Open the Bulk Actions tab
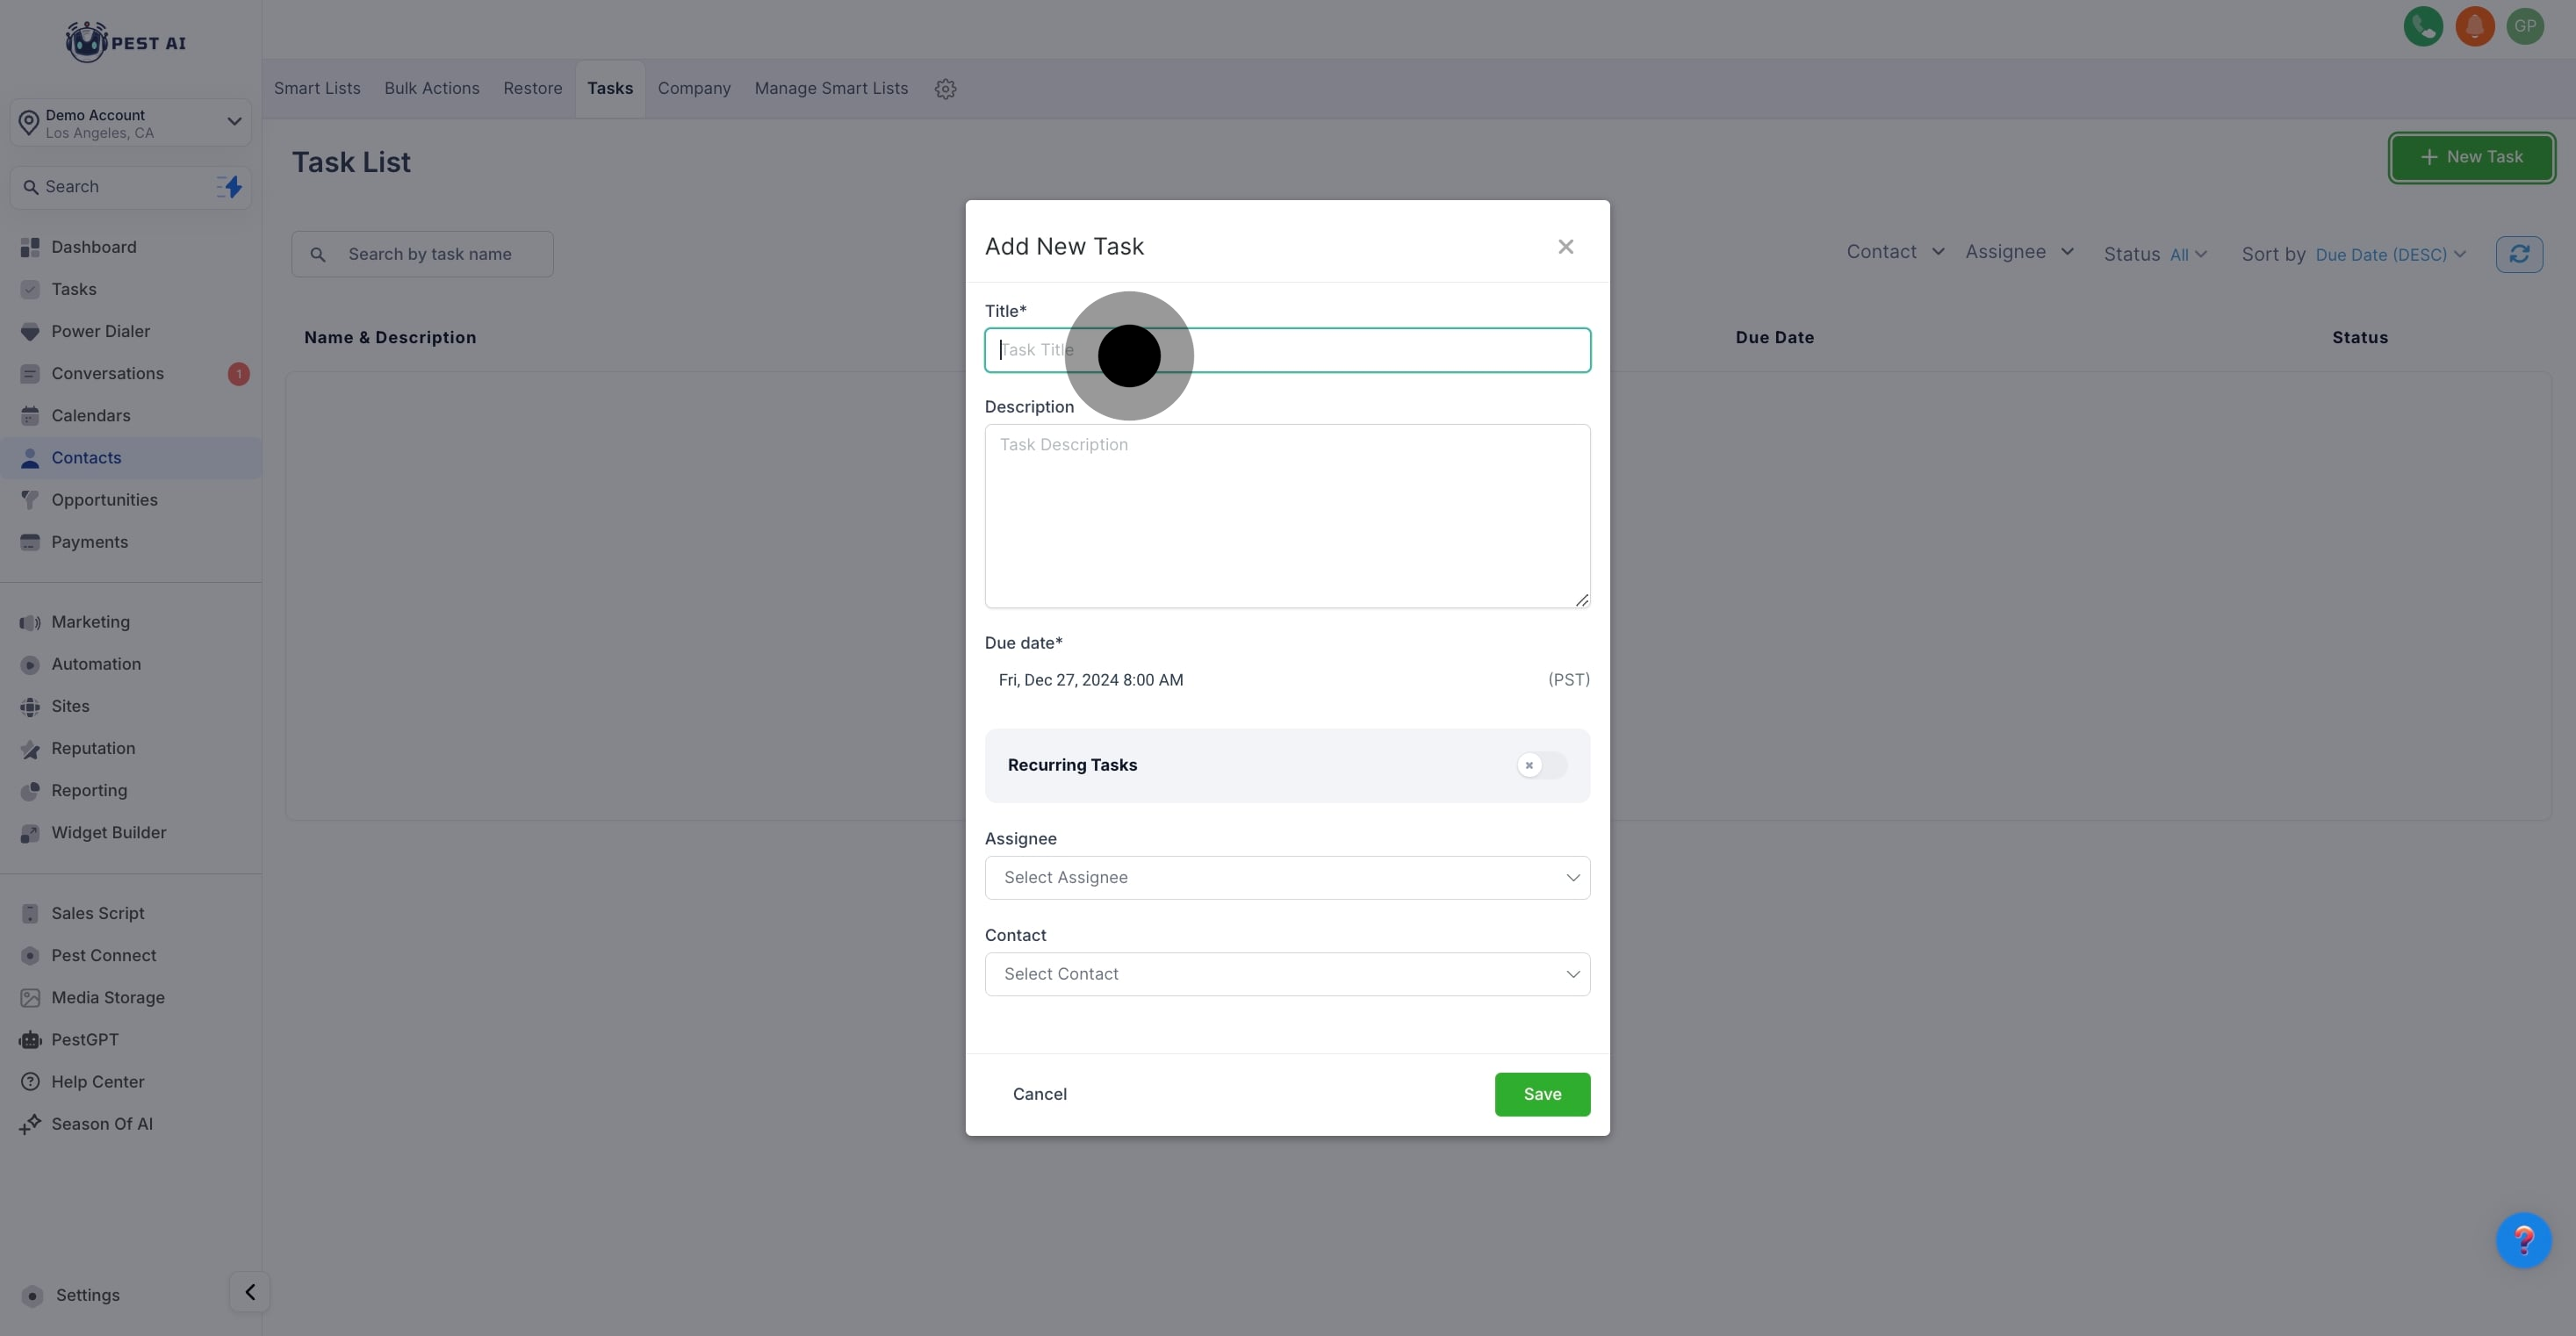The height and width of the screenshot is (1336, 2576). click(x=432, y=89)
